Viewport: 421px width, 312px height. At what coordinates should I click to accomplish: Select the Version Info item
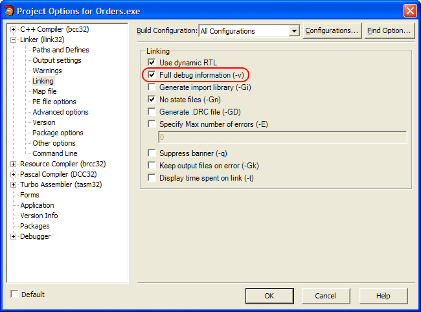39,216
